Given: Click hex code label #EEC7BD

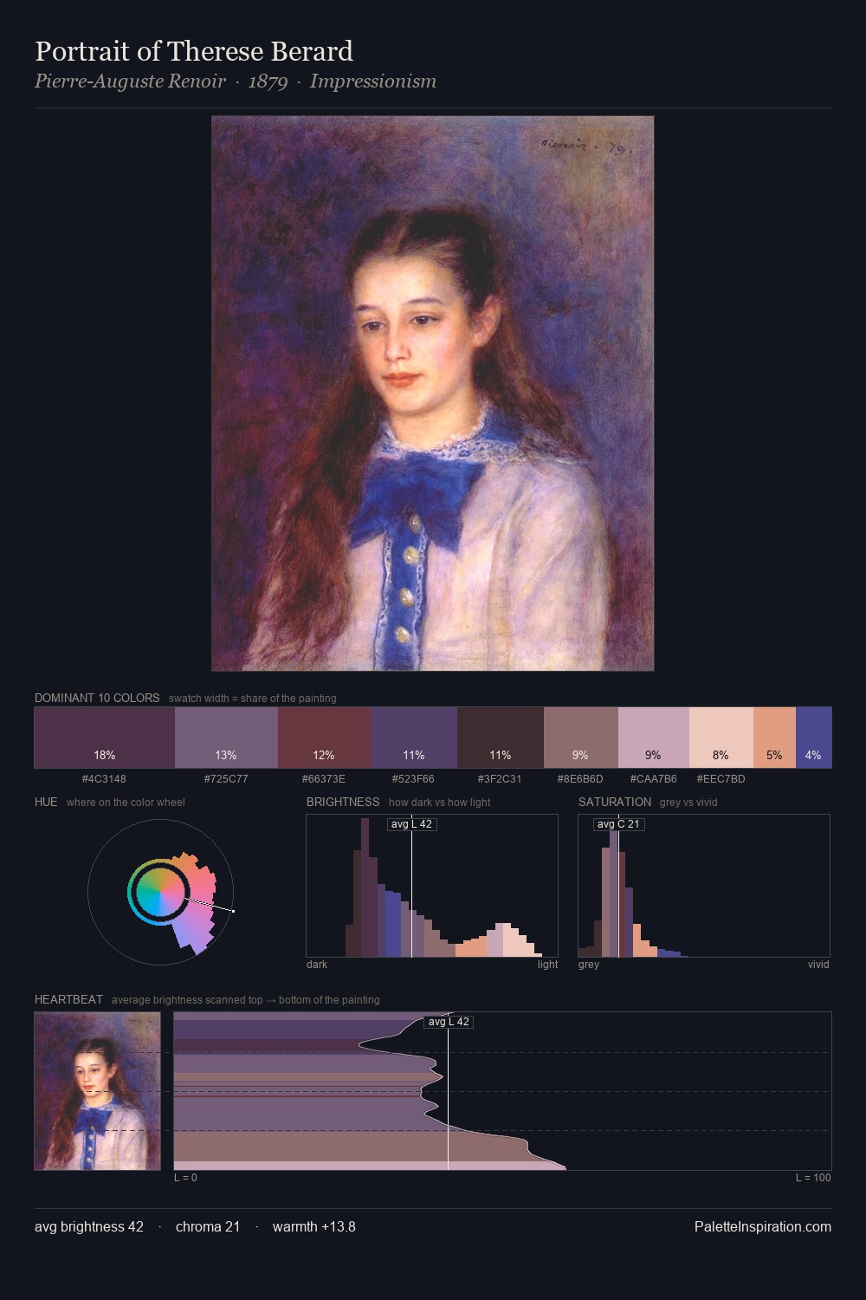Looking at the screenshot, I should click(x=721, y=779).
